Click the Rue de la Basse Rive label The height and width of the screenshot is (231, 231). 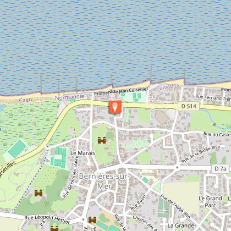click(x=200, y=154)
